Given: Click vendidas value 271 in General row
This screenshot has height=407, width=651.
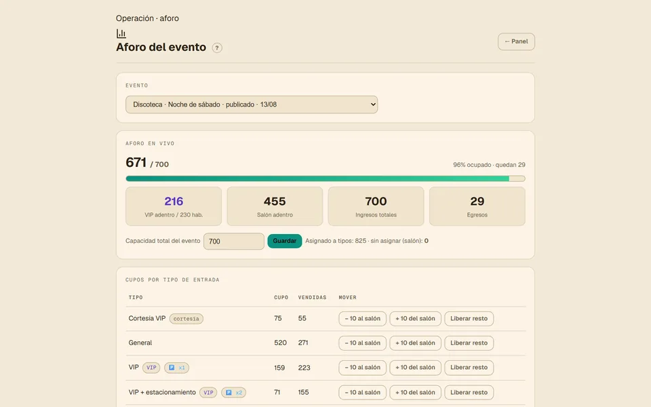Looking at the screenshot, I should [303, 343].
